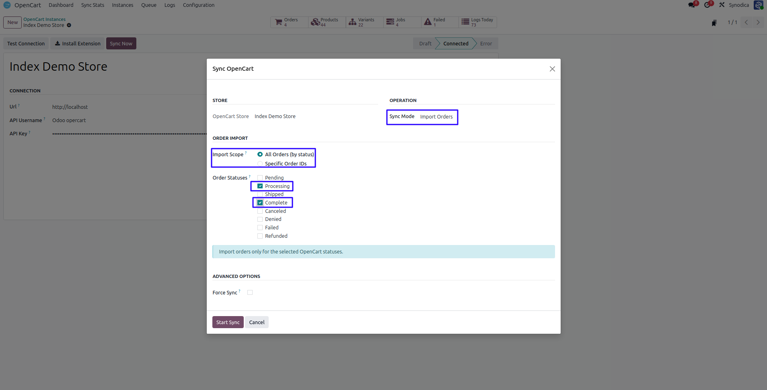This screenshot has width=767, height=390.
Task: Check the Denied order status
Action: 260,219
